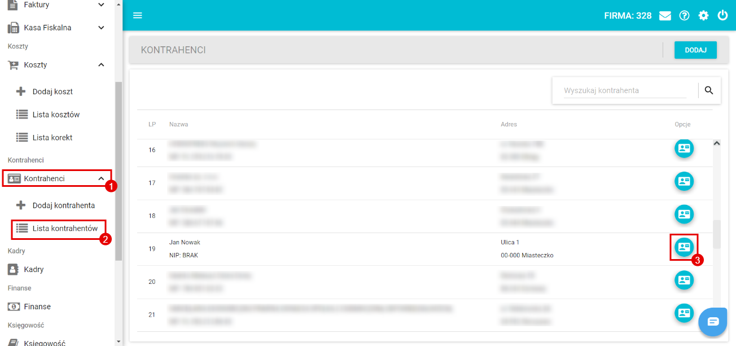Open contractor card for row 18
736x346 pixels.
click(684, 214)
